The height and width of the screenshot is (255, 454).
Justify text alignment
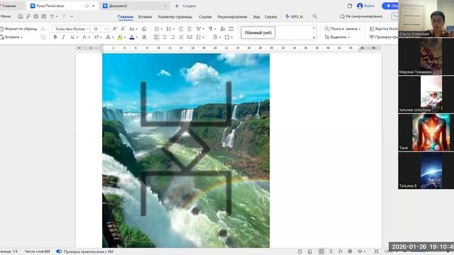pos(182,38)
